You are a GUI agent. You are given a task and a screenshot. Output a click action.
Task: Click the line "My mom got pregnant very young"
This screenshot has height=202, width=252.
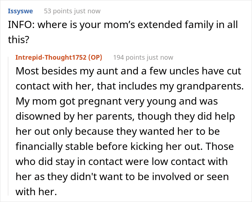[117, 101]
